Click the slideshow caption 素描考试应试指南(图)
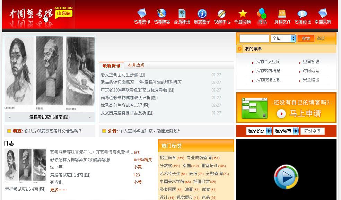 pos(50,117)
